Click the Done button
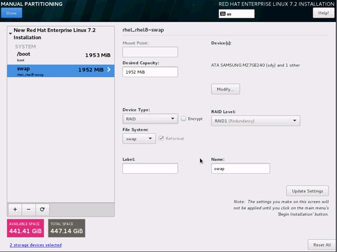Viewport: 337px width, 252px height. [x=11, y=13]
